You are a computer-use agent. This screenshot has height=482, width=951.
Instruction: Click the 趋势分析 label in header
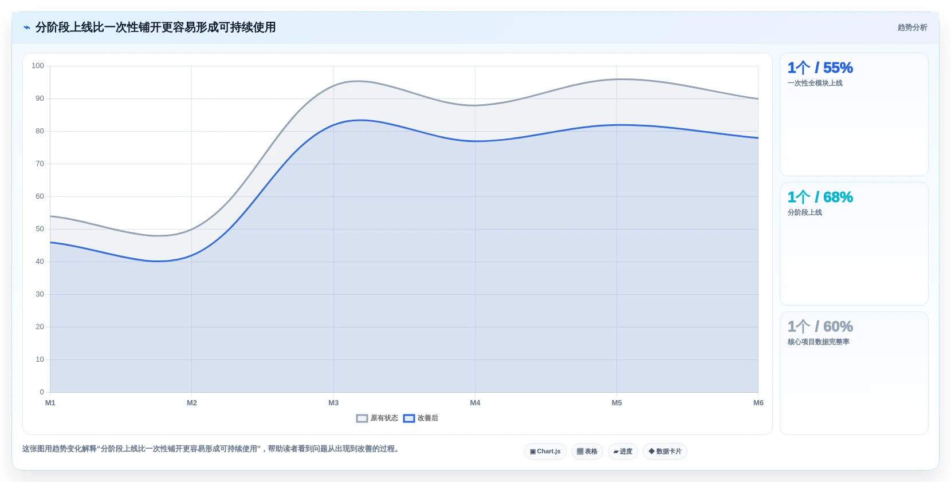click(x=912, y=27)
